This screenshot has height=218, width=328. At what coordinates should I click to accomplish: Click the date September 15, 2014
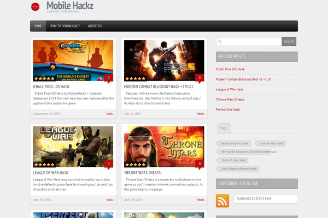tap(46, 114)
